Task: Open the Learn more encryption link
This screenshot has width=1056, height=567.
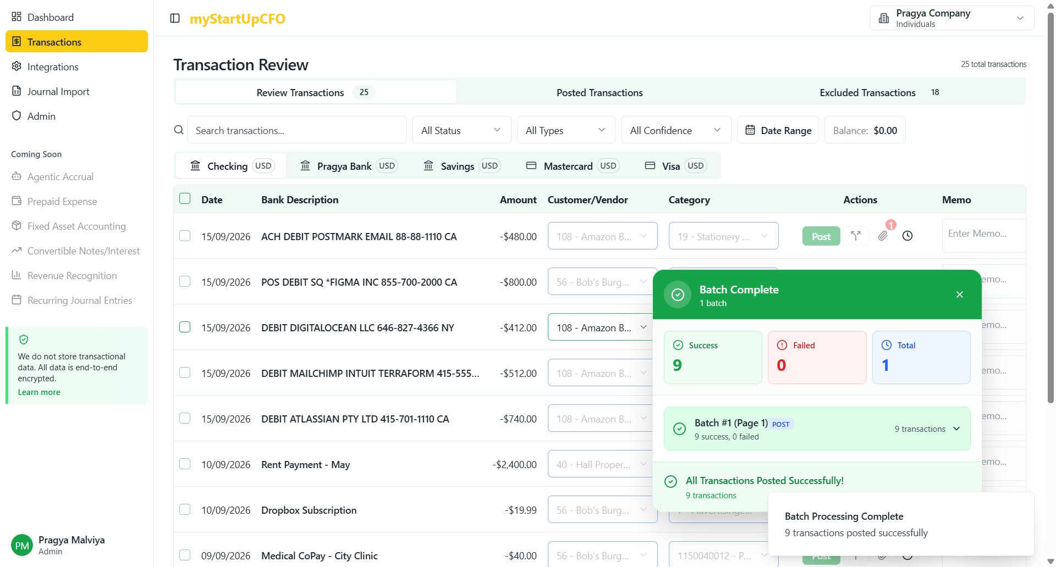Action: (38, 392)
